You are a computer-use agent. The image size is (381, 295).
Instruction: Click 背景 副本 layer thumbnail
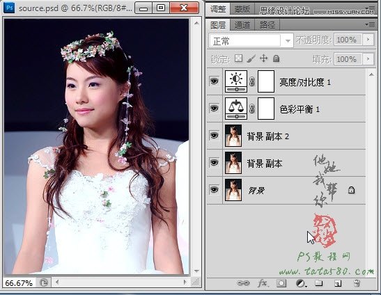tap(233, 163)
